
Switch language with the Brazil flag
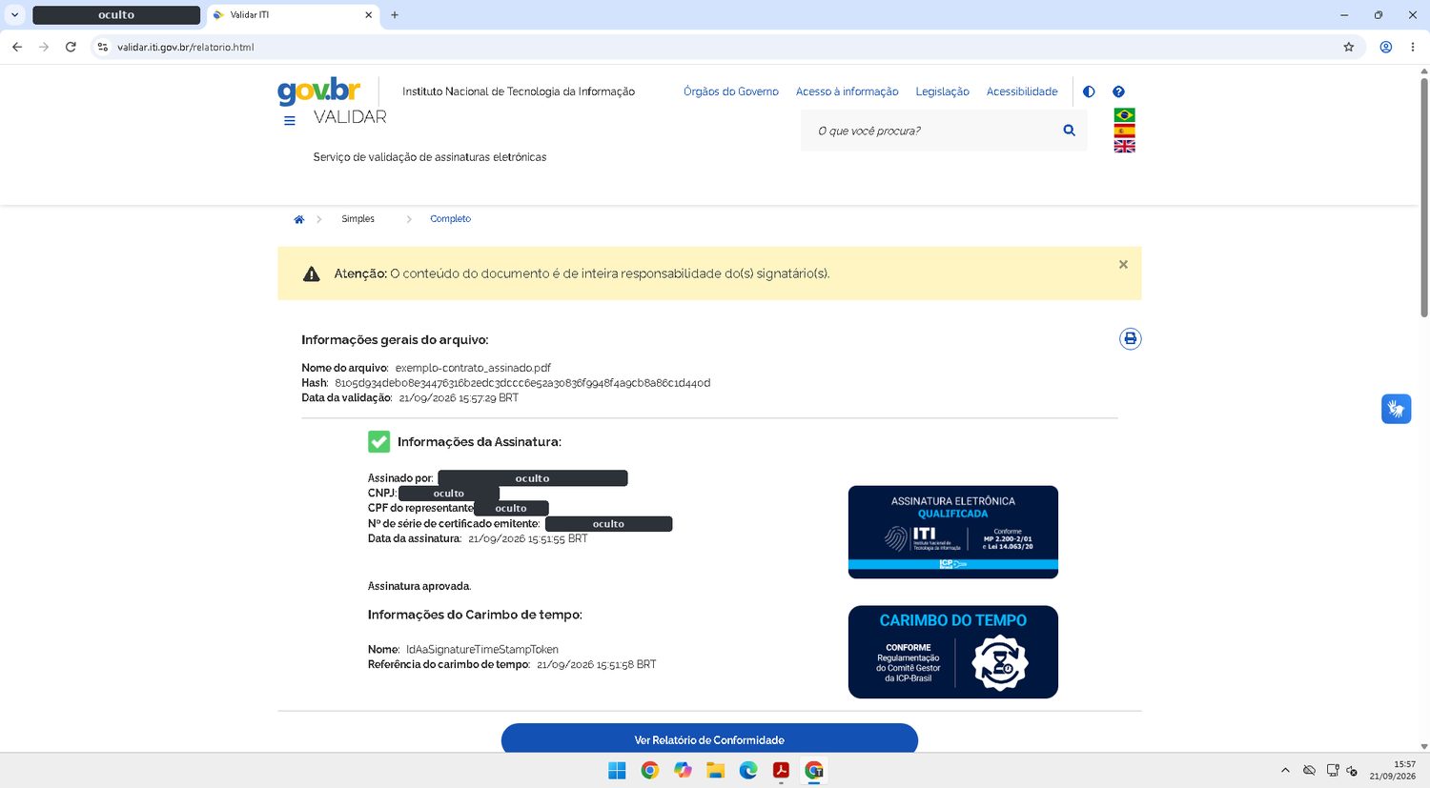(x=1125, y=115)
